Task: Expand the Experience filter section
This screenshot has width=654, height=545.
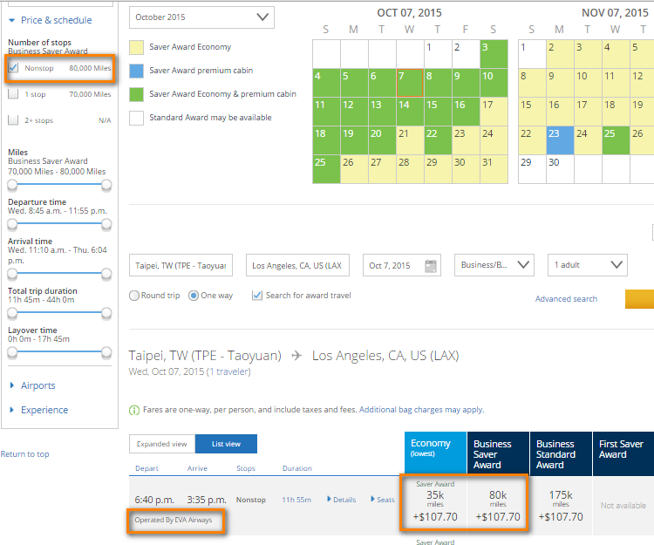Action: [44, 410]
